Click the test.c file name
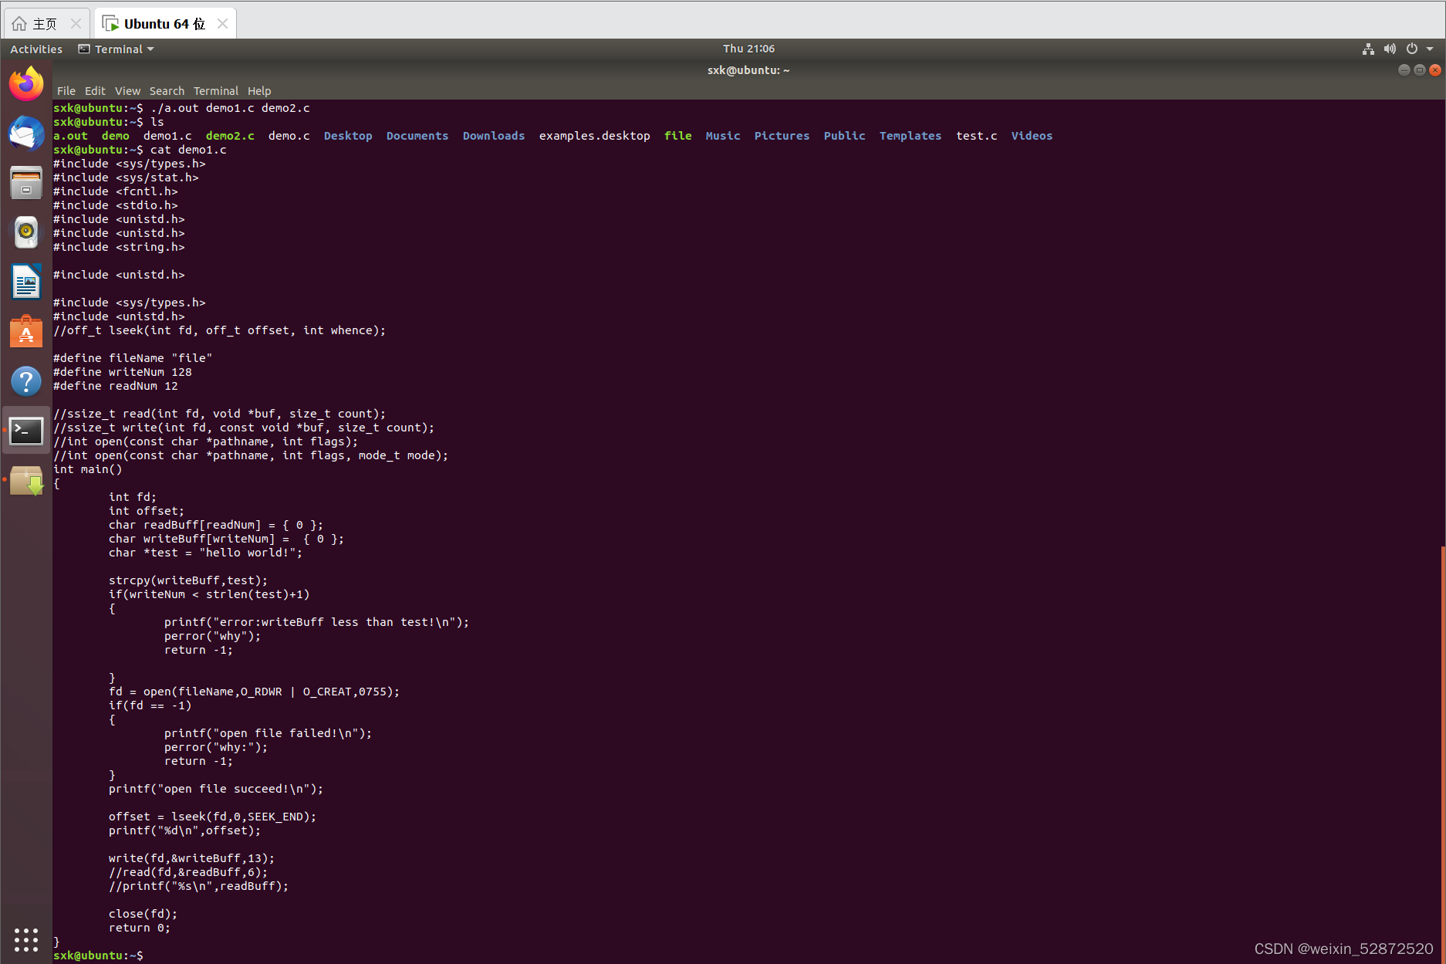Image resolution: width=1446 pixels, height=964 pixels. point(977,136)
